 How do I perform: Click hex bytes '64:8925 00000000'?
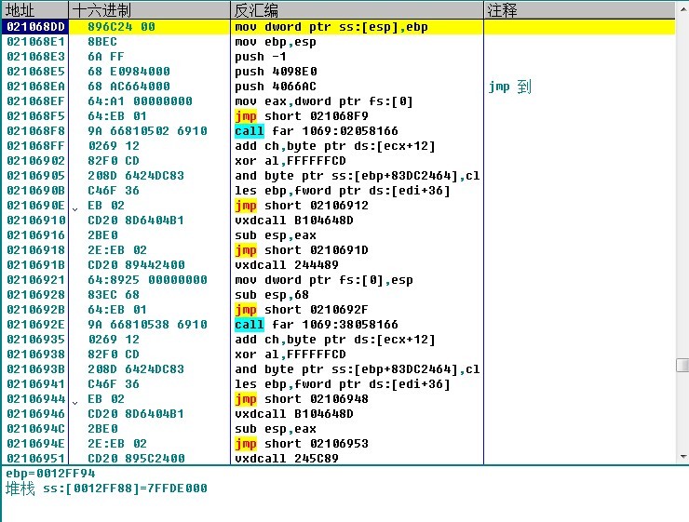click(147, 280)
